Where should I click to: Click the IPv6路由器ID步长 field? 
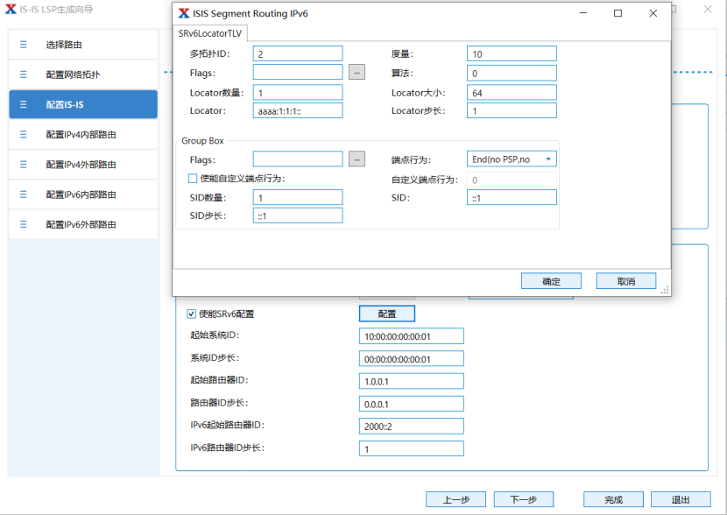click(x=412, y=448)
